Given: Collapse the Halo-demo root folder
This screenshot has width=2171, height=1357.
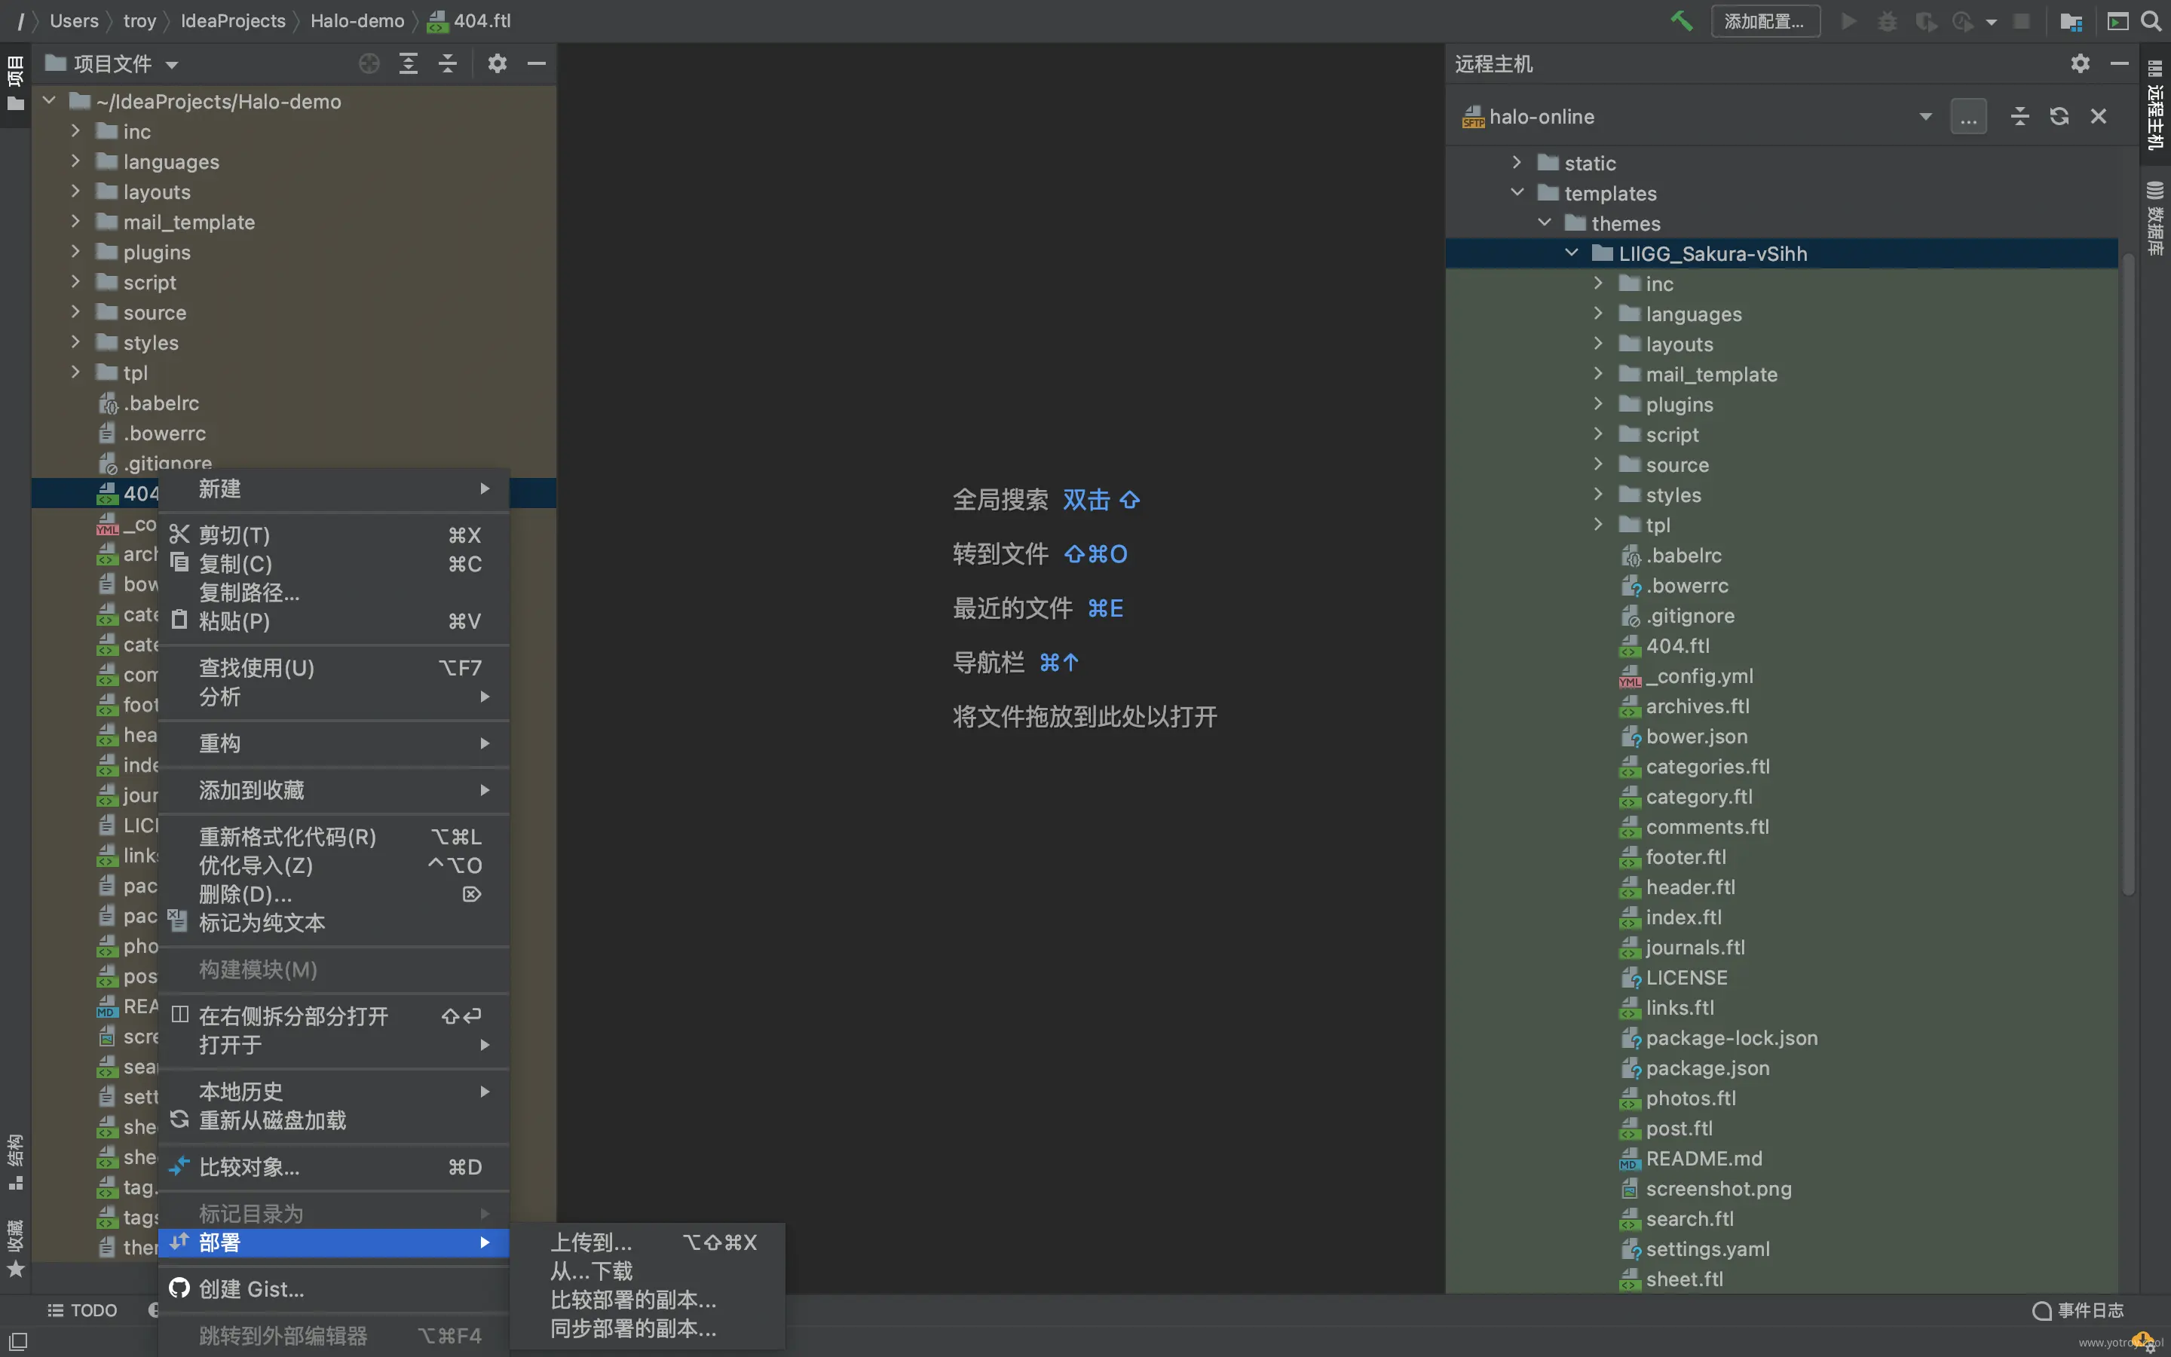Looking at the screenshot, I should tap(49, 100).
